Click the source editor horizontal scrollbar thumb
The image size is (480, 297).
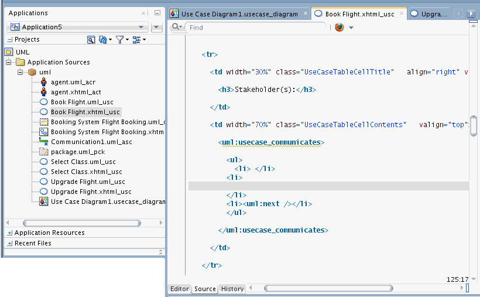tap(328, 288)
